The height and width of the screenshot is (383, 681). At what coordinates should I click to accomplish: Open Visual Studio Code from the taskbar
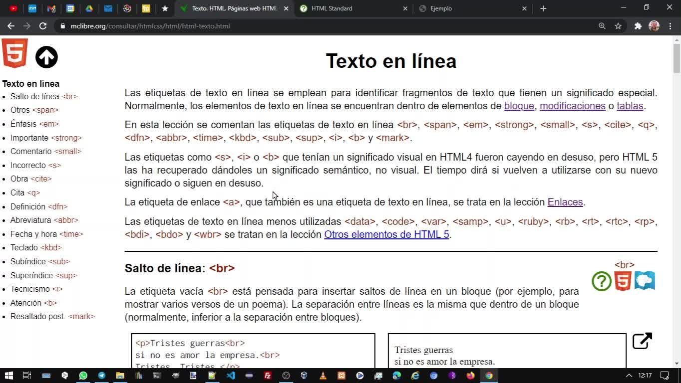click(231, 376)
